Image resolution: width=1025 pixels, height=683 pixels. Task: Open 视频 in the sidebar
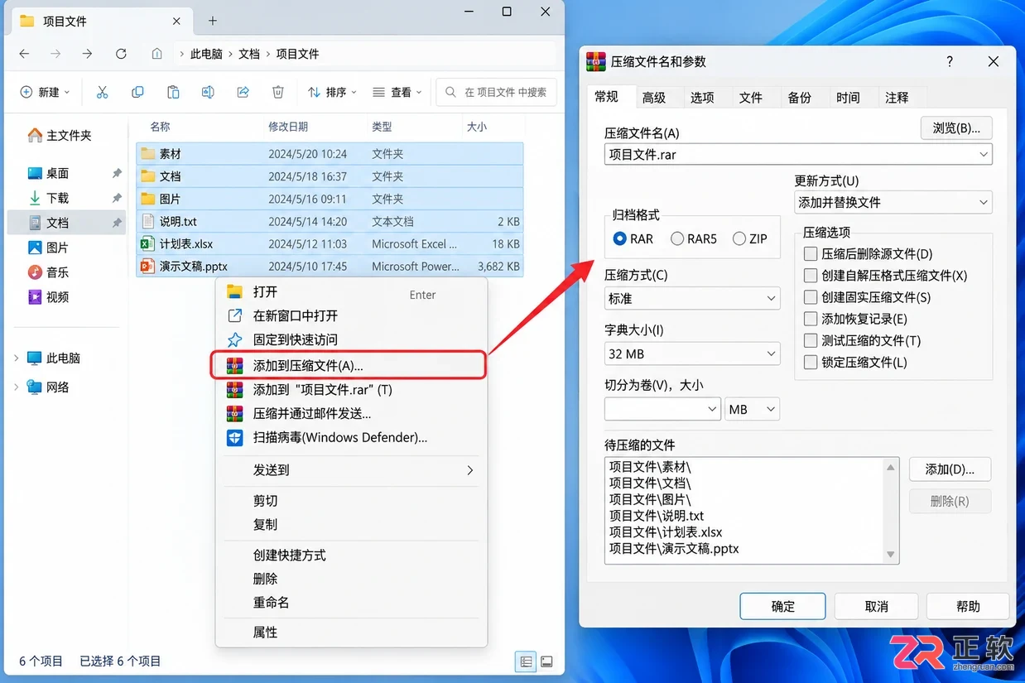click(49, 297)
